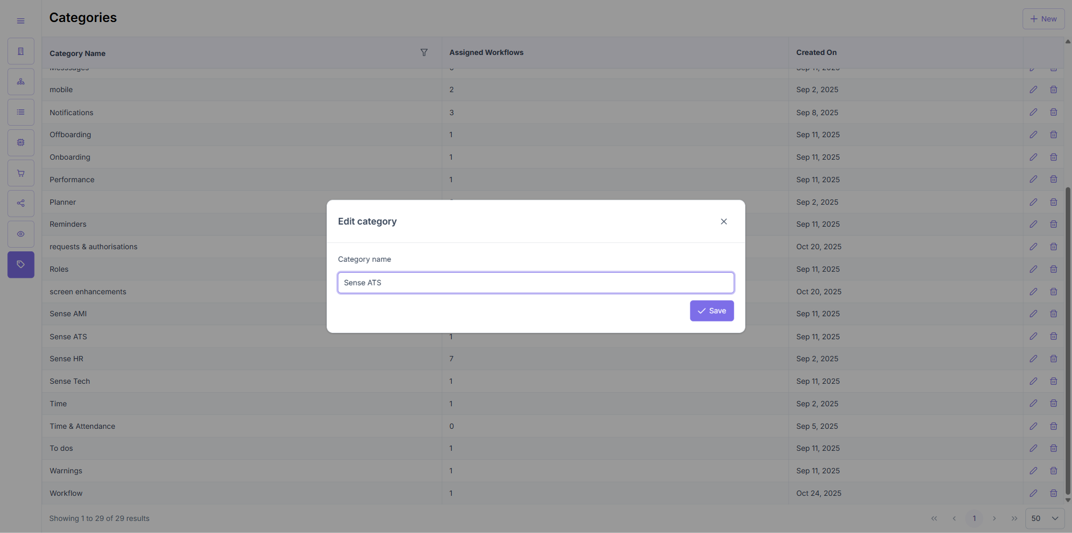
Task: Delete the Onboarding category
Action: [1054, 157]
